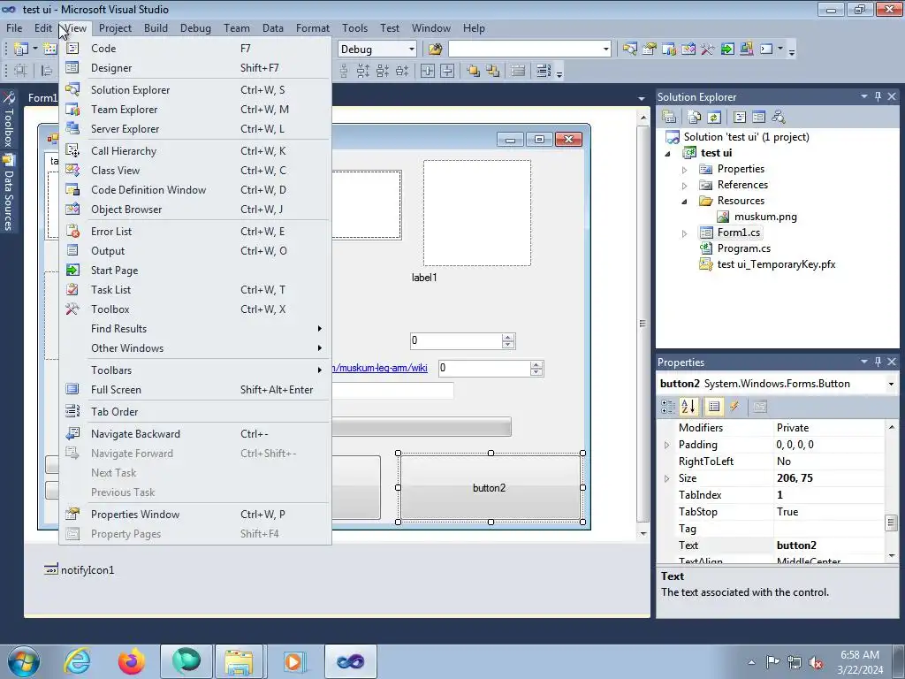Expand References node in Solution Explorer

tap(685, 186)
